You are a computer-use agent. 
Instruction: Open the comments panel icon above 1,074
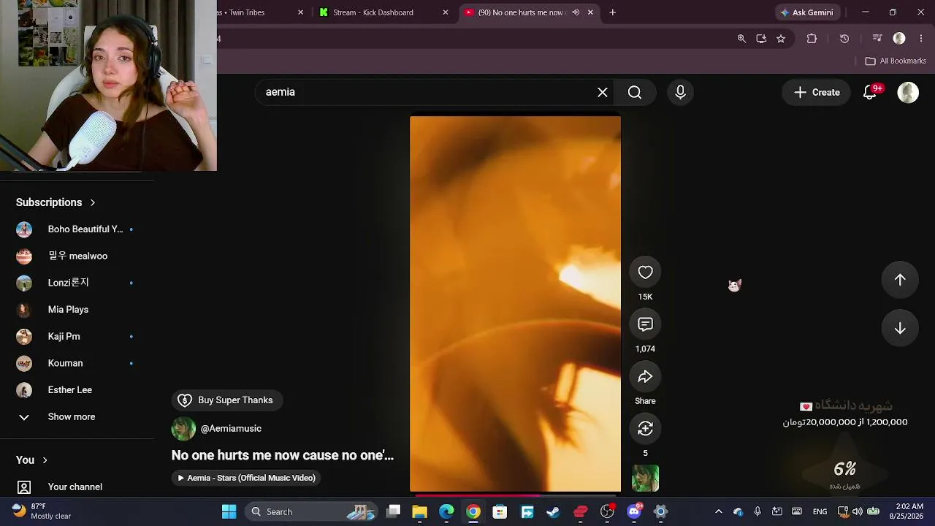pos(645,324)
